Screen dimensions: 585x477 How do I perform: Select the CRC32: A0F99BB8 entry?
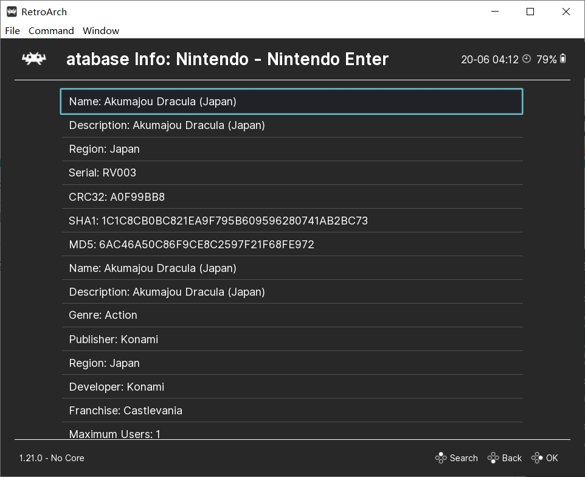[x=292, y=197]
